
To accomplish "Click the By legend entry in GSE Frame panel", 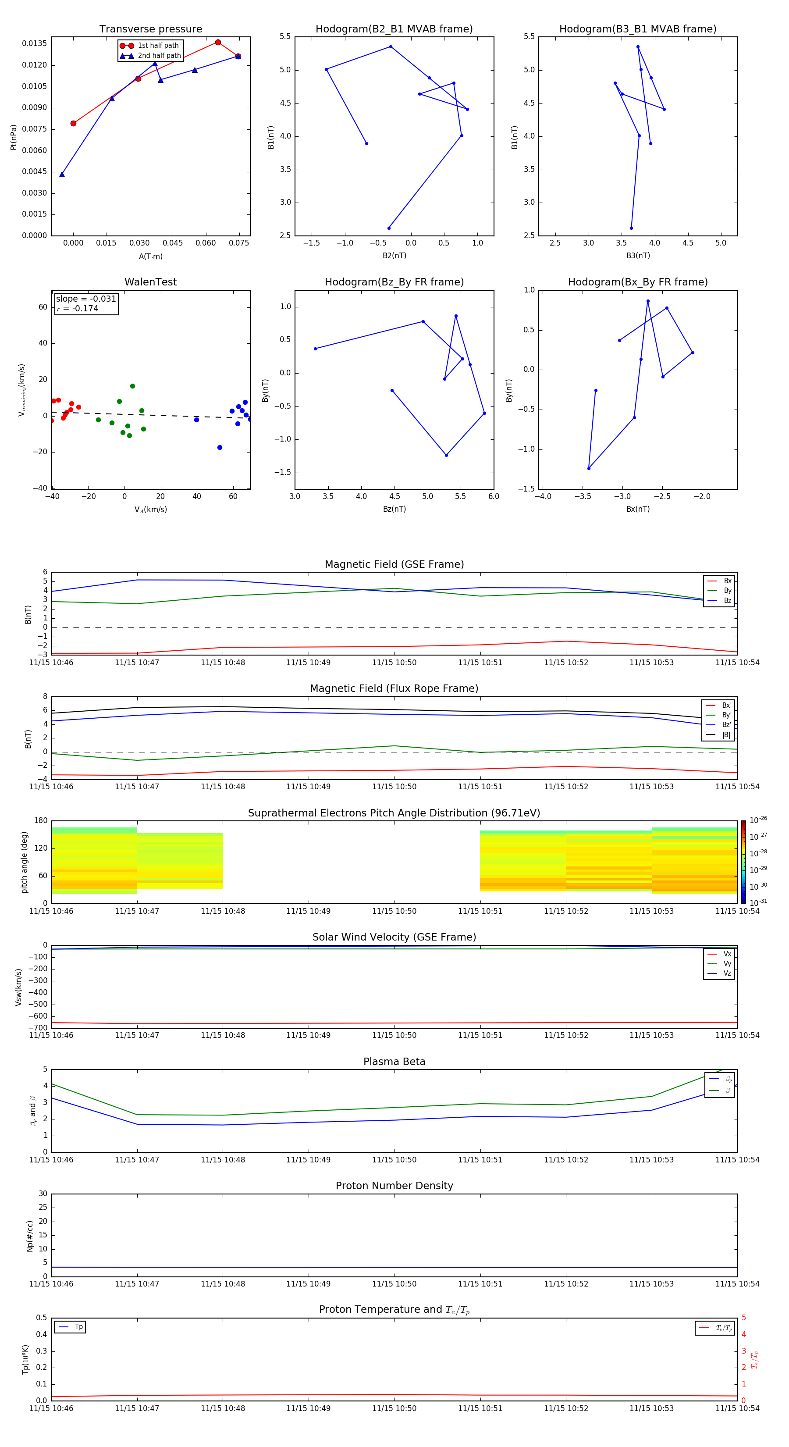I will [x=719, y=590].
